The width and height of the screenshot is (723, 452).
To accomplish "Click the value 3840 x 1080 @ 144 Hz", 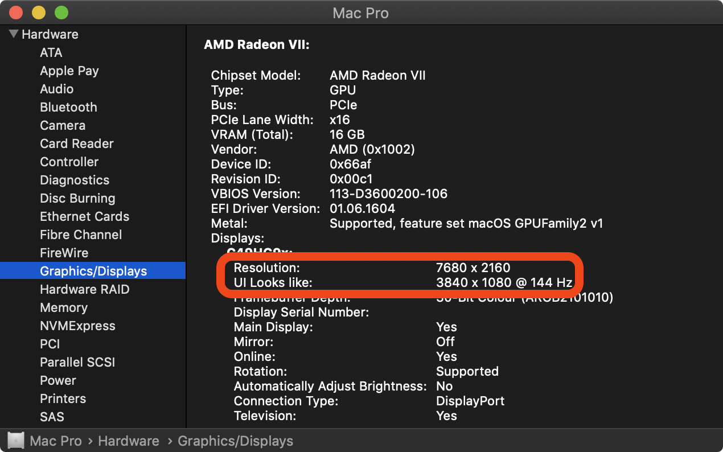I will coord(504,282).
